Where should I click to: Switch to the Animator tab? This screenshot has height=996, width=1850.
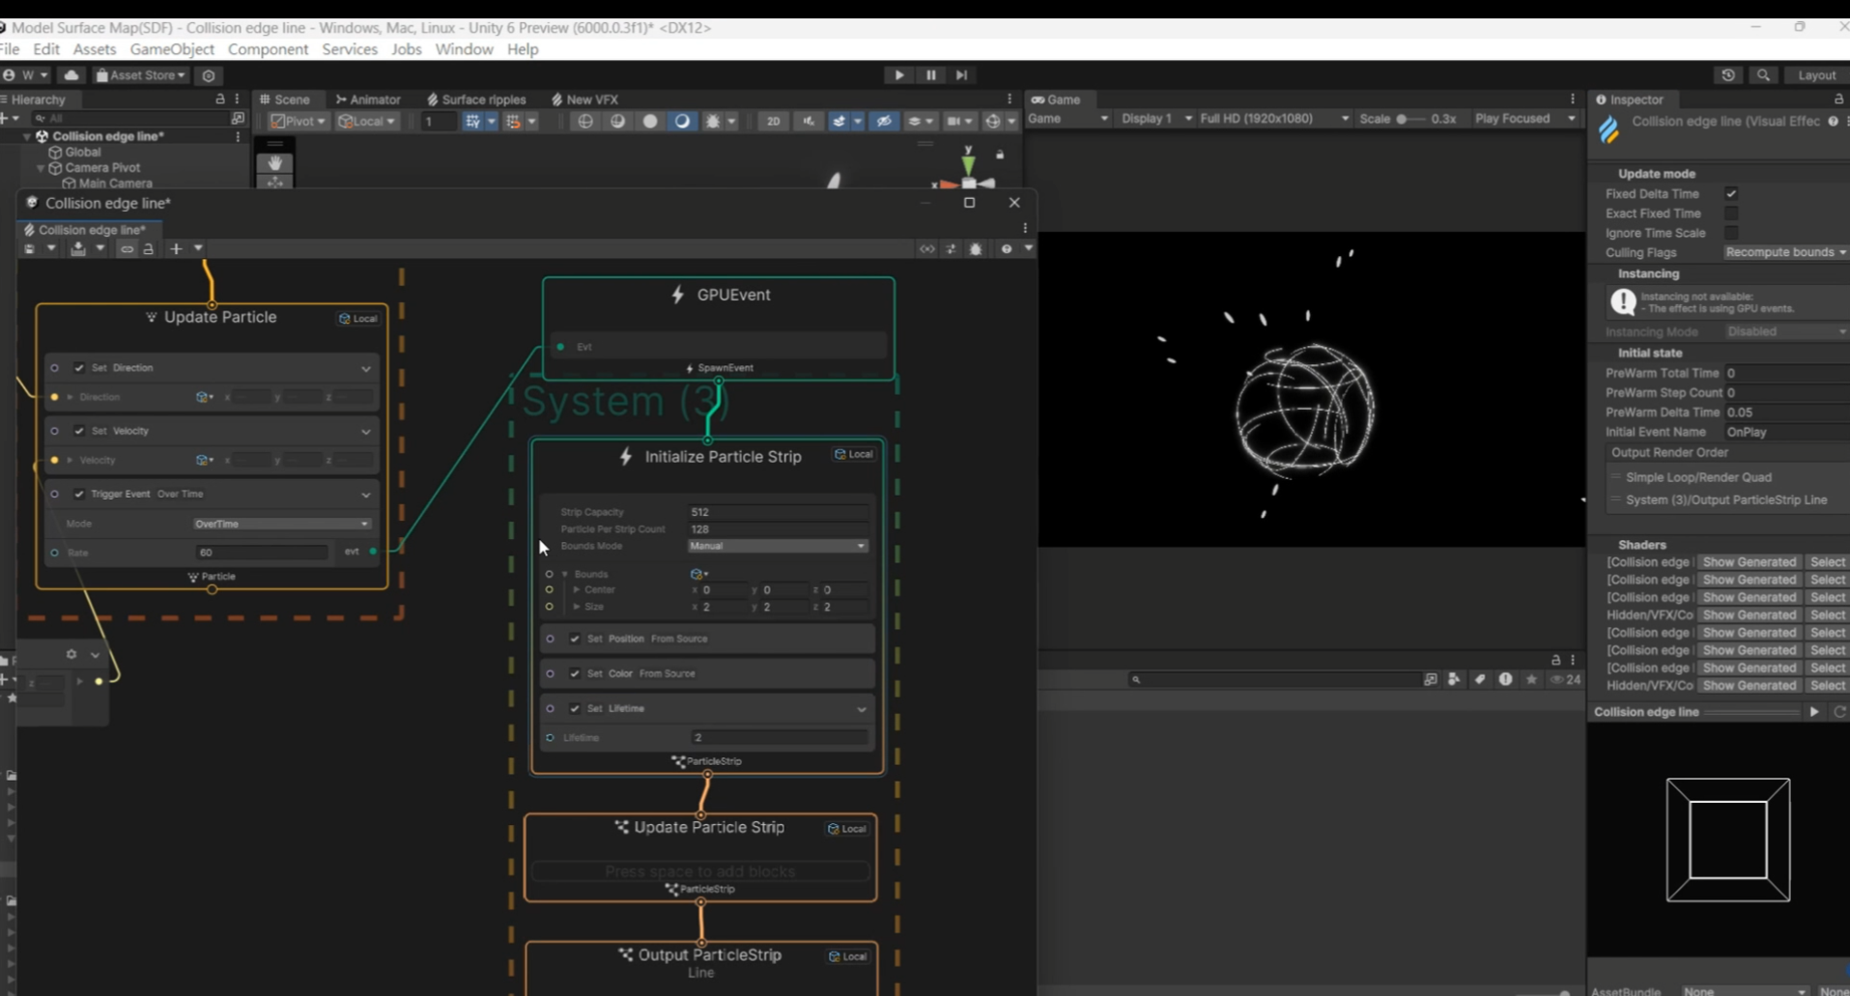click(x=369, y=100)
